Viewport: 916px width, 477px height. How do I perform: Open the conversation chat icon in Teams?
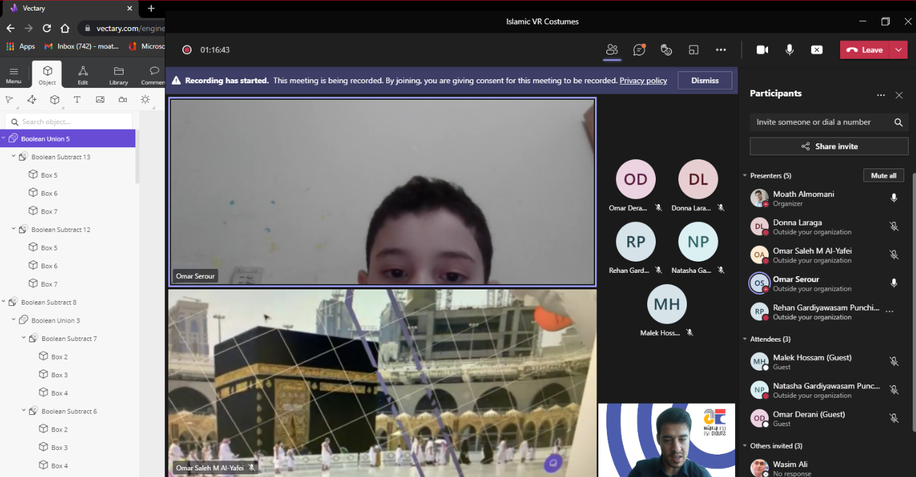click(x=639, y=50)
